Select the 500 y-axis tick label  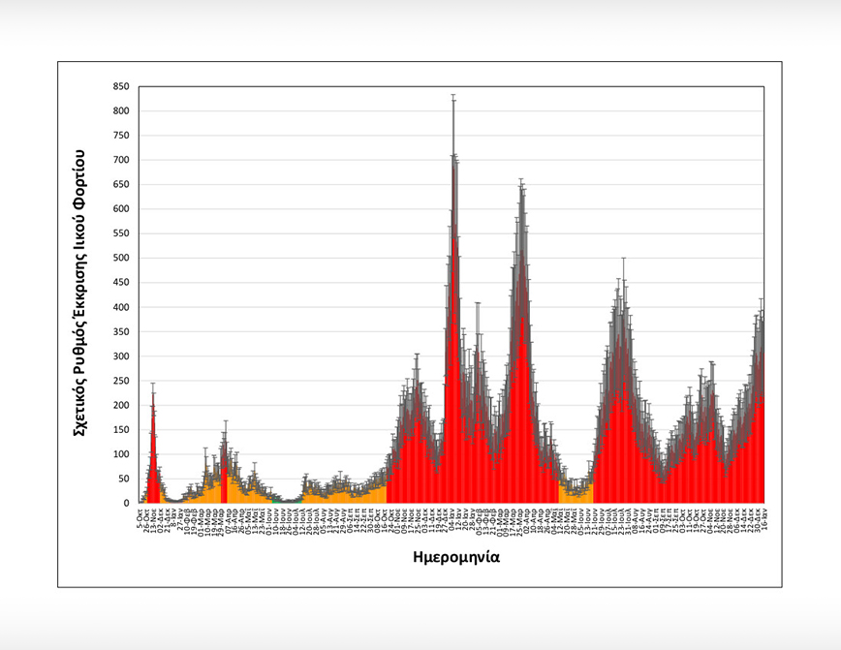(x=121, y=258)
